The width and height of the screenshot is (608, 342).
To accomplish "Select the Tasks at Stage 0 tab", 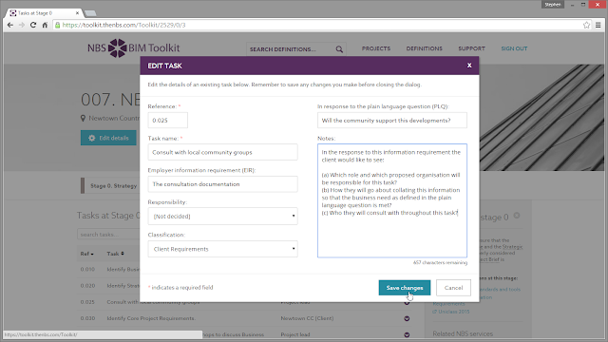I will (x=43, y=13).
